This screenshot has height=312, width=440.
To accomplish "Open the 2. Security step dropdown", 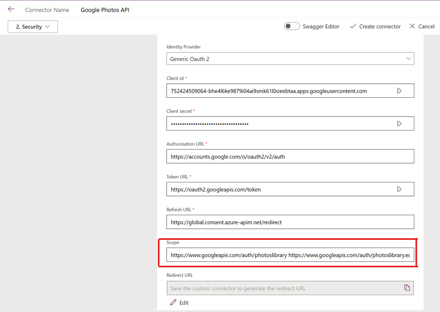I will [x=33, y=27].
